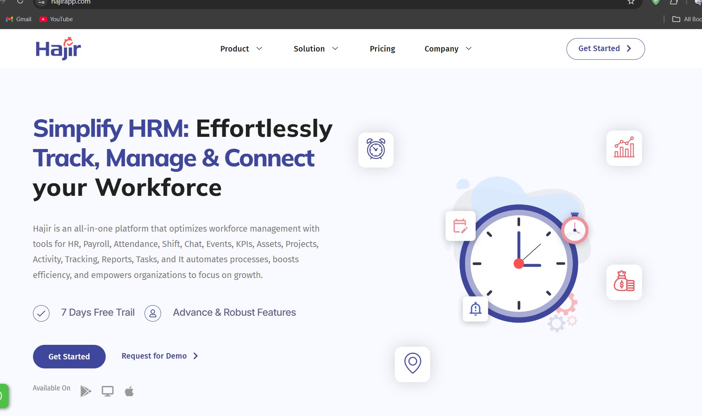Click the notification bell feature icon
Screen dimensions: 702x416
[475, 309]
